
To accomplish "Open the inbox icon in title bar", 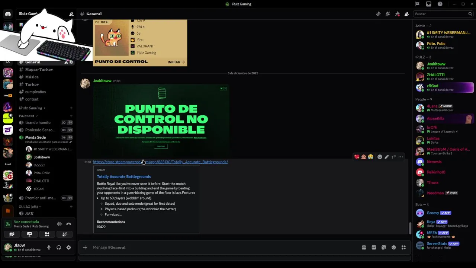I will (x=428, y=4).
